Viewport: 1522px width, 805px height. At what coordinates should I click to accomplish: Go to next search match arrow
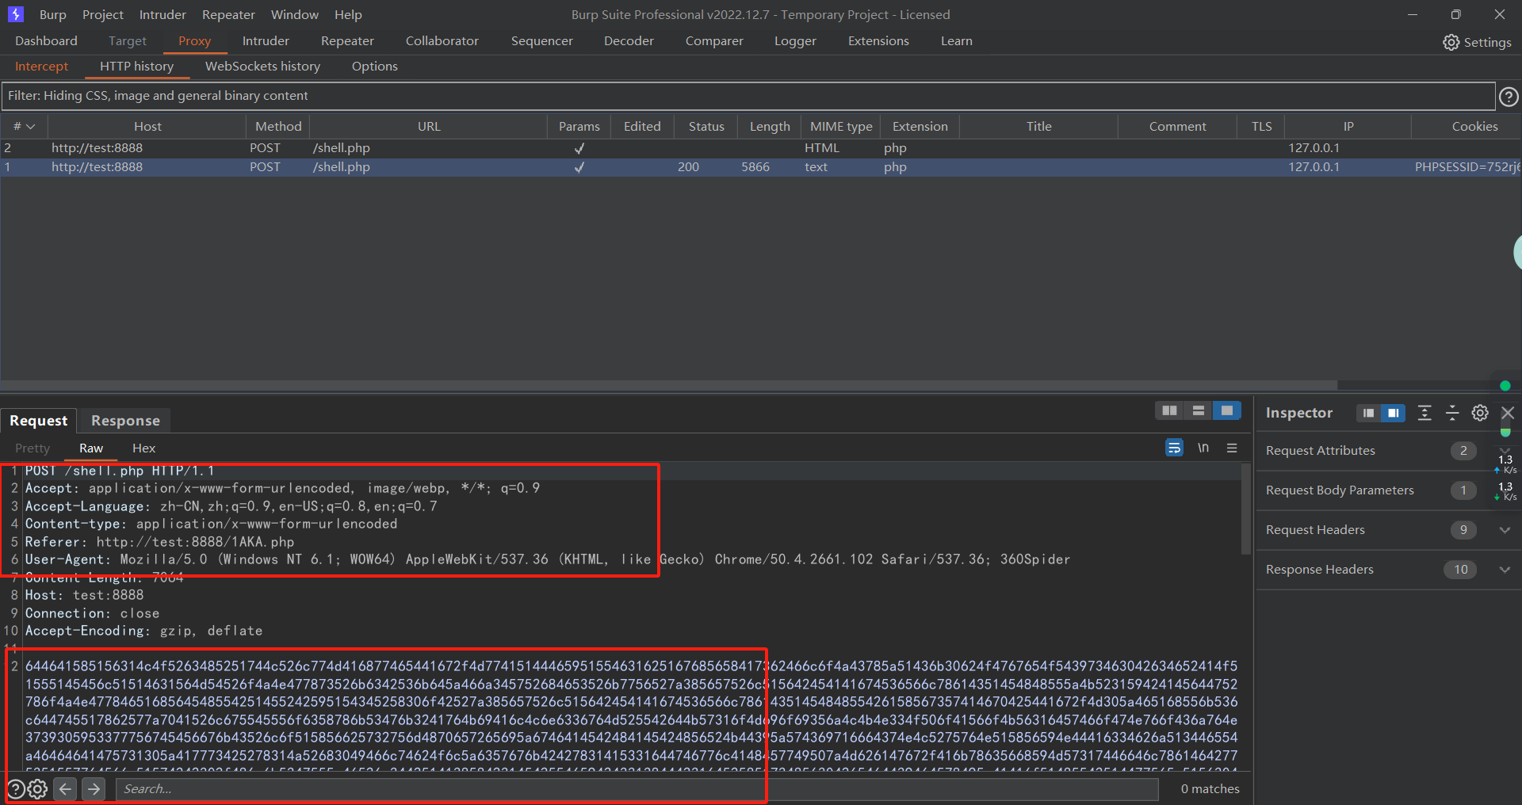(x=94, y=788)
